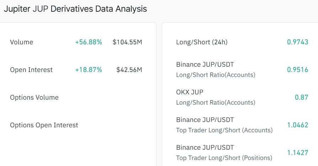318x166 pixels.
Task: Click the $42.56M open interest amount
Action: (129, 70)
